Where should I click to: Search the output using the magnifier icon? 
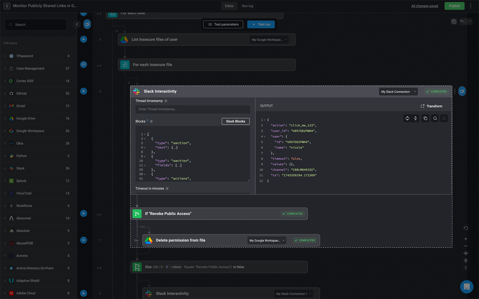click(435, 118)
